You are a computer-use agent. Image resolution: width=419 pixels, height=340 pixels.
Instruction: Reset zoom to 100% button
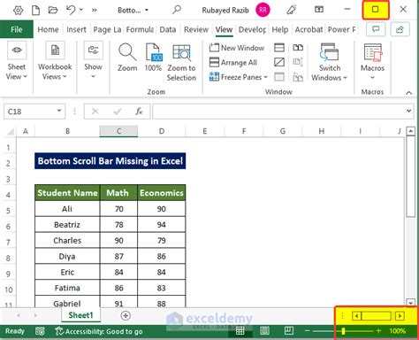[153, 58]
